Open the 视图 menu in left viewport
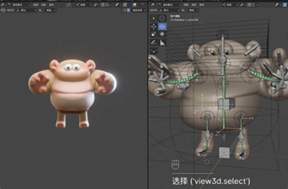288x189 pixels. click(36, 5)
